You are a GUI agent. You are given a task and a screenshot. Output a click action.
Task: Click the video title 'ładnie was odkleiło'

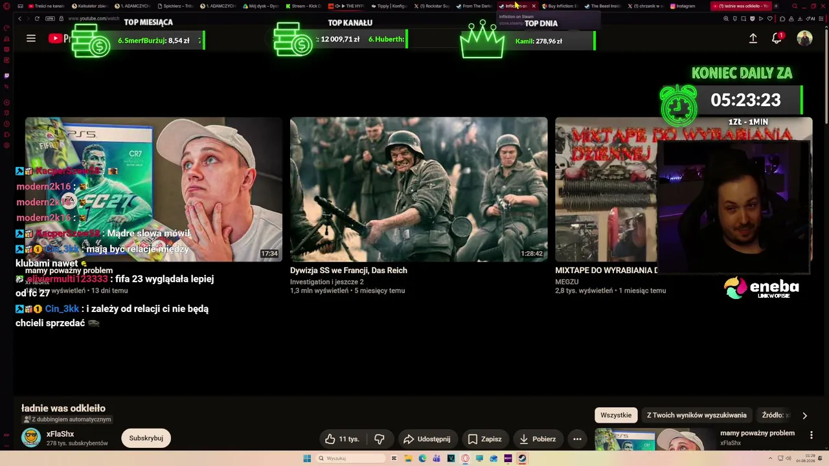coord(63,408)
